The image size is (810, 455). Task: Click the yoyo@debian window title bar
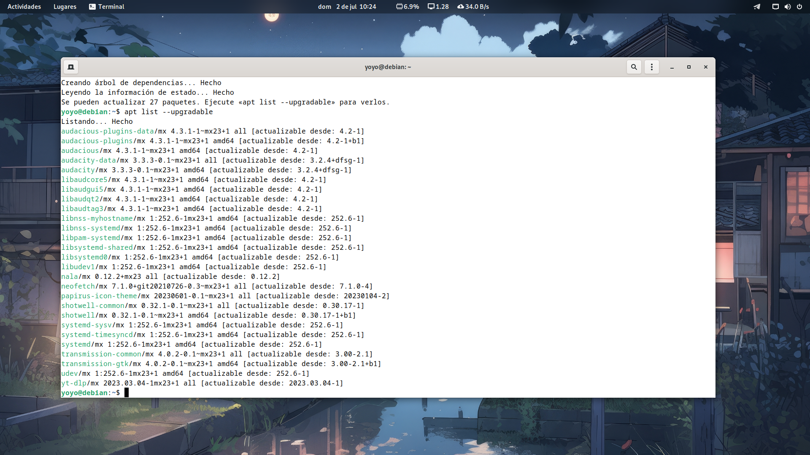pos(388,67)
